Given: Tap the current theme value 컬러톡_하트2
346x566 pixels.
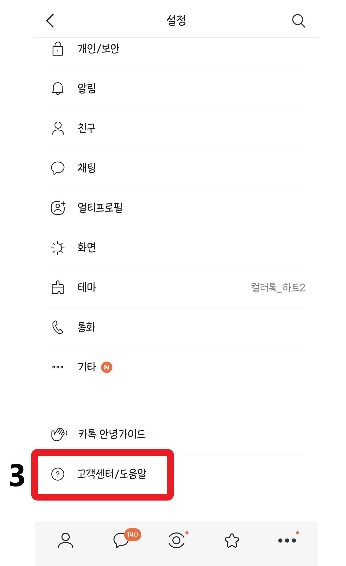Looking at the screenshot, I should [278, 287].
